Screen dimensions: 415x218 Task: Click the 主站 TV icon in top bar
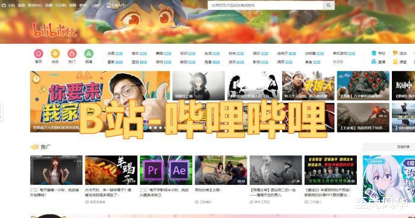[4, 5]
